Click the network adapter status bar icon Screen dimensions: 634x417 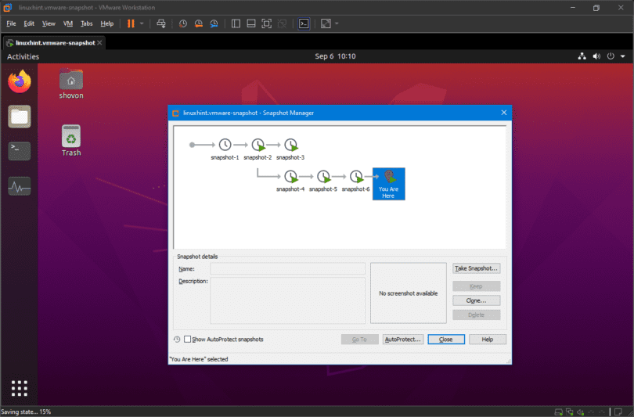pyautogui.click(x=569, y=412)
